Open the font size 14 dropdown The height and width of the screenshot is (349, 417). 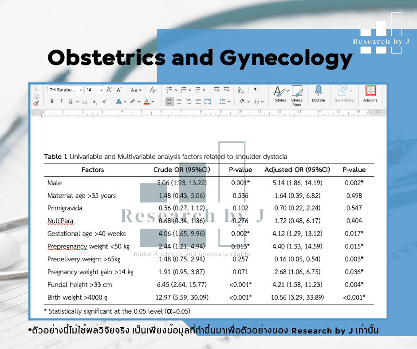click(94, 90)
